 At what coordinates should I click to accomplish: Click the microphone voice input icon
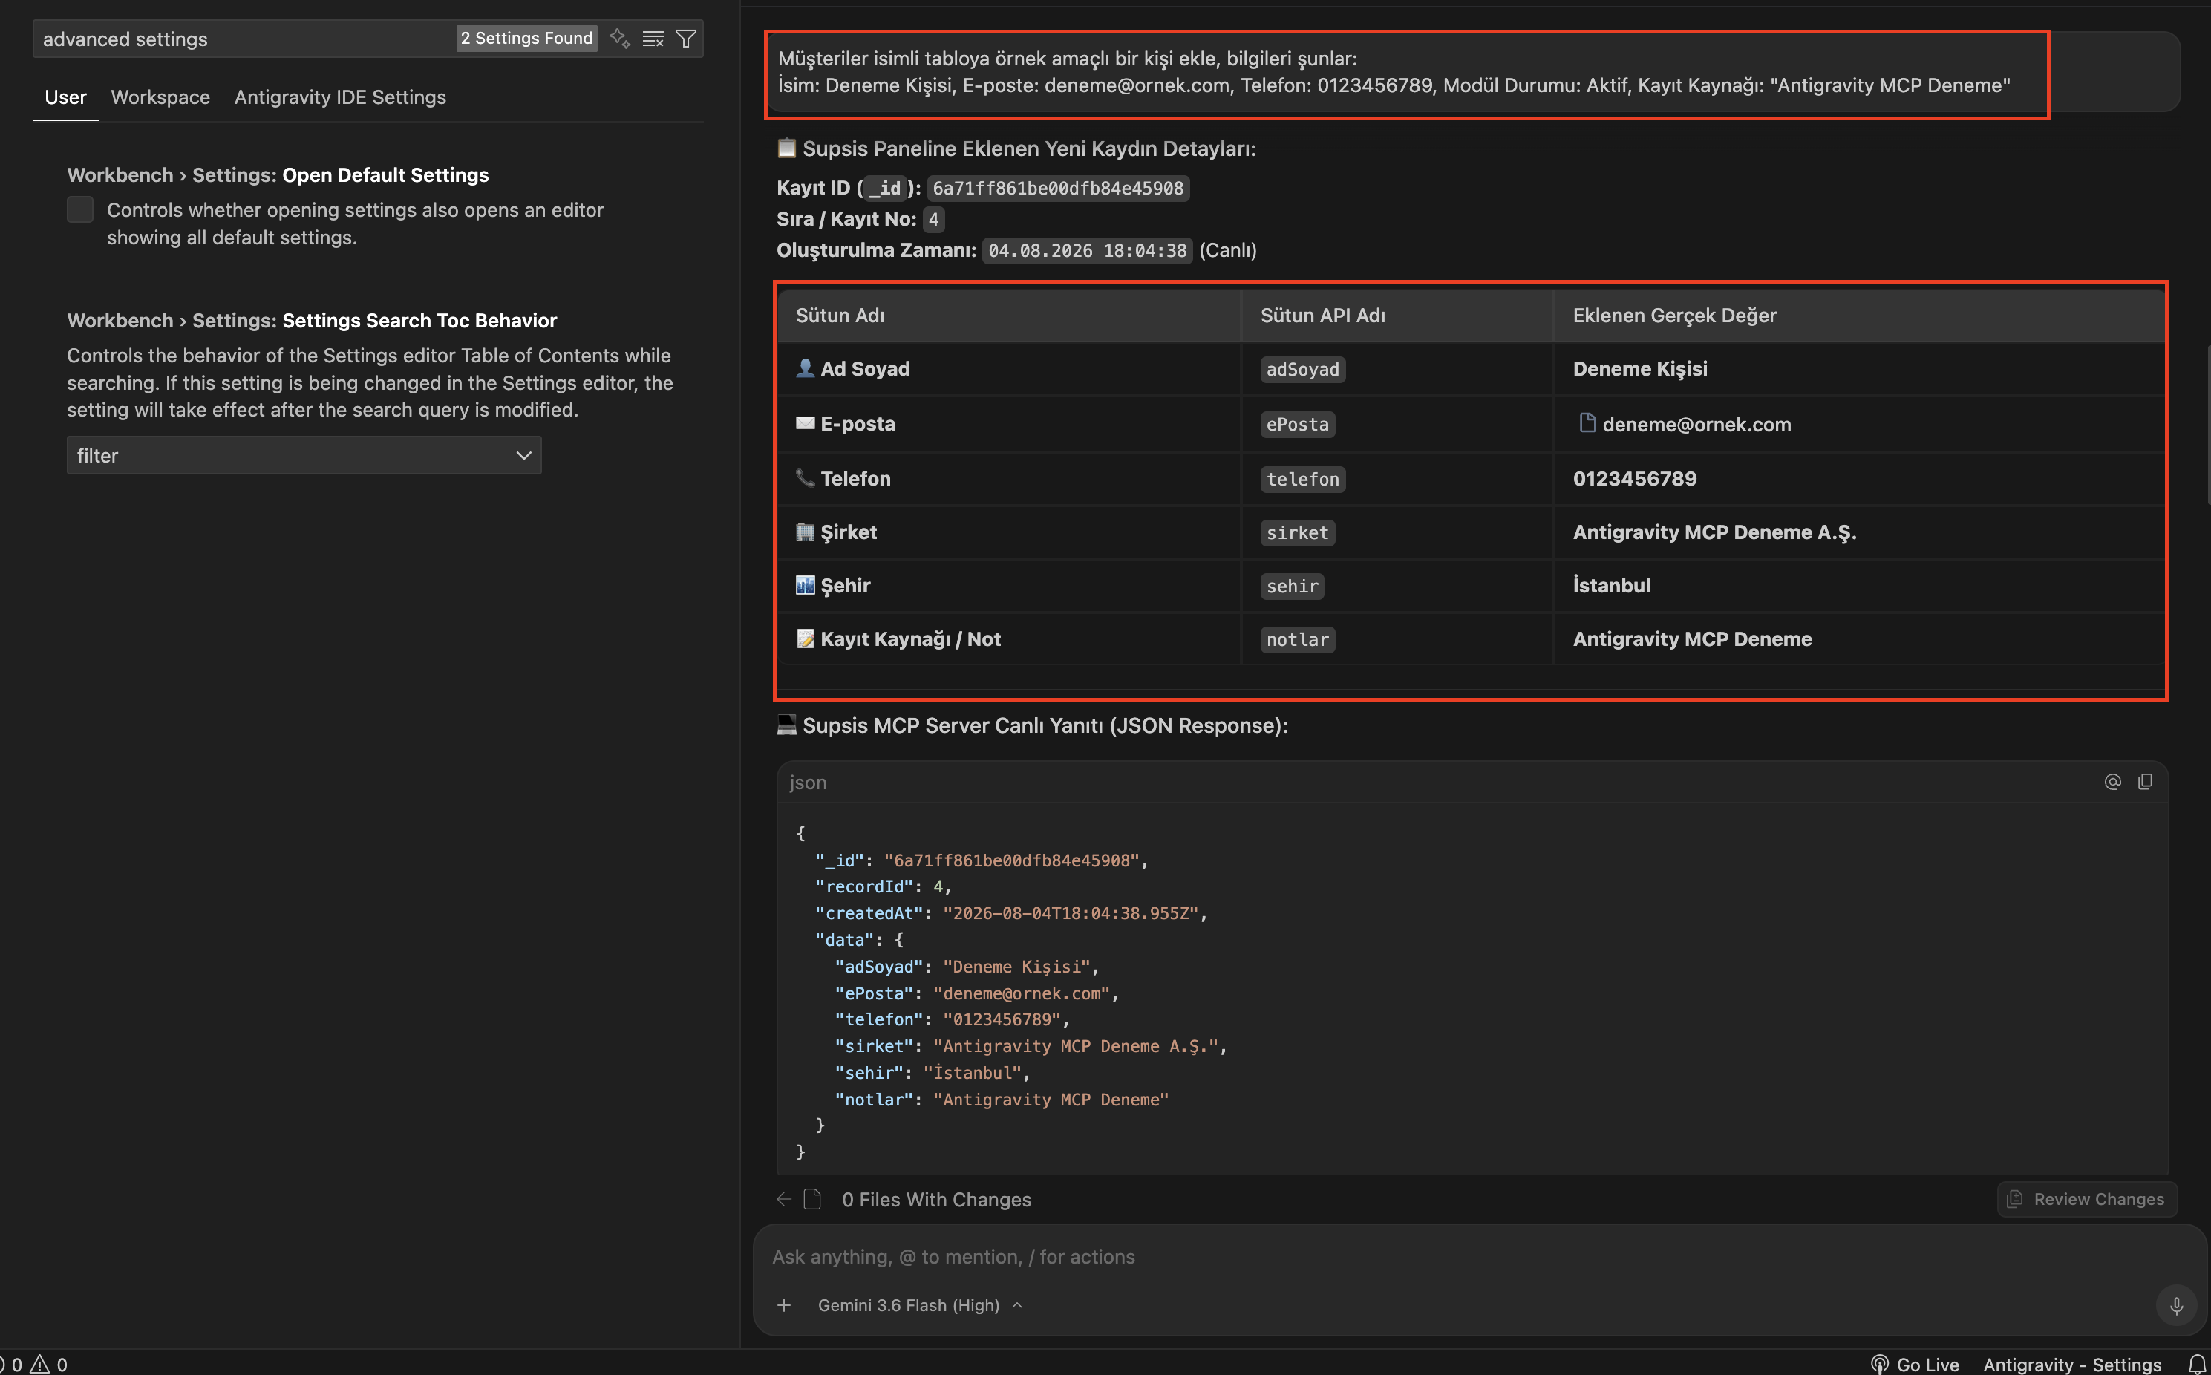2176,1306
